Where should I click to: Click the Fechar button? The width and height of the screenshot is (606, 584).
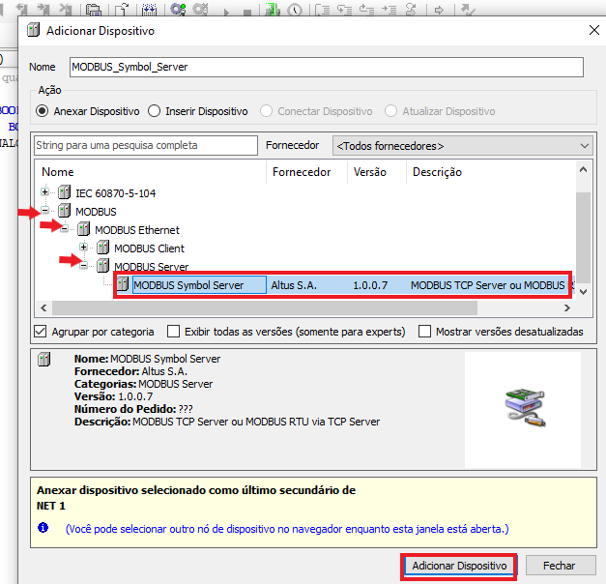point(559,566)
